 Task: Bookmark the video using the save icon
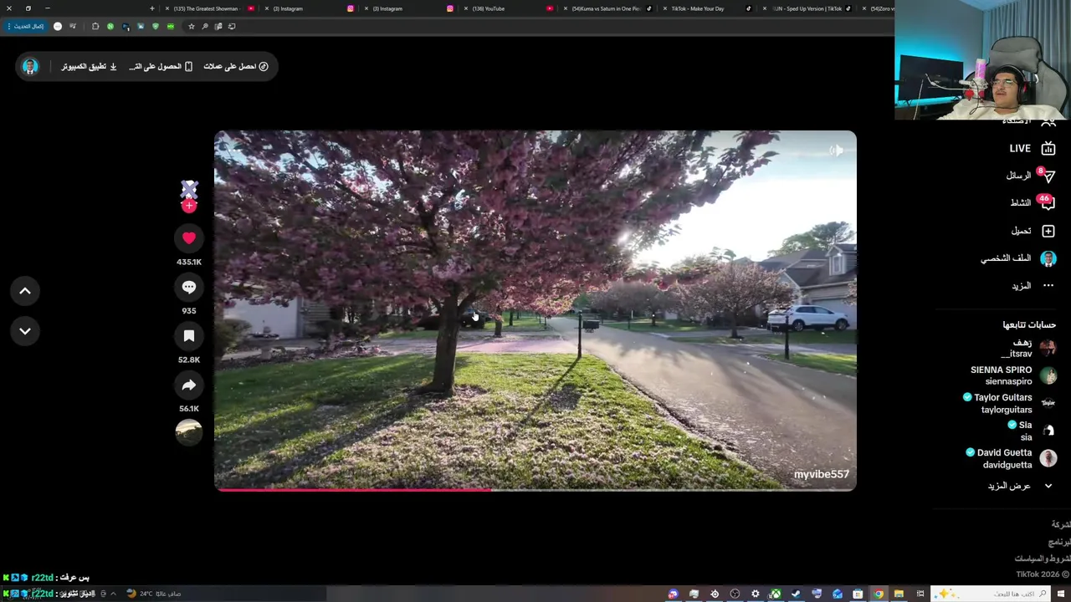tap(189, 336)
